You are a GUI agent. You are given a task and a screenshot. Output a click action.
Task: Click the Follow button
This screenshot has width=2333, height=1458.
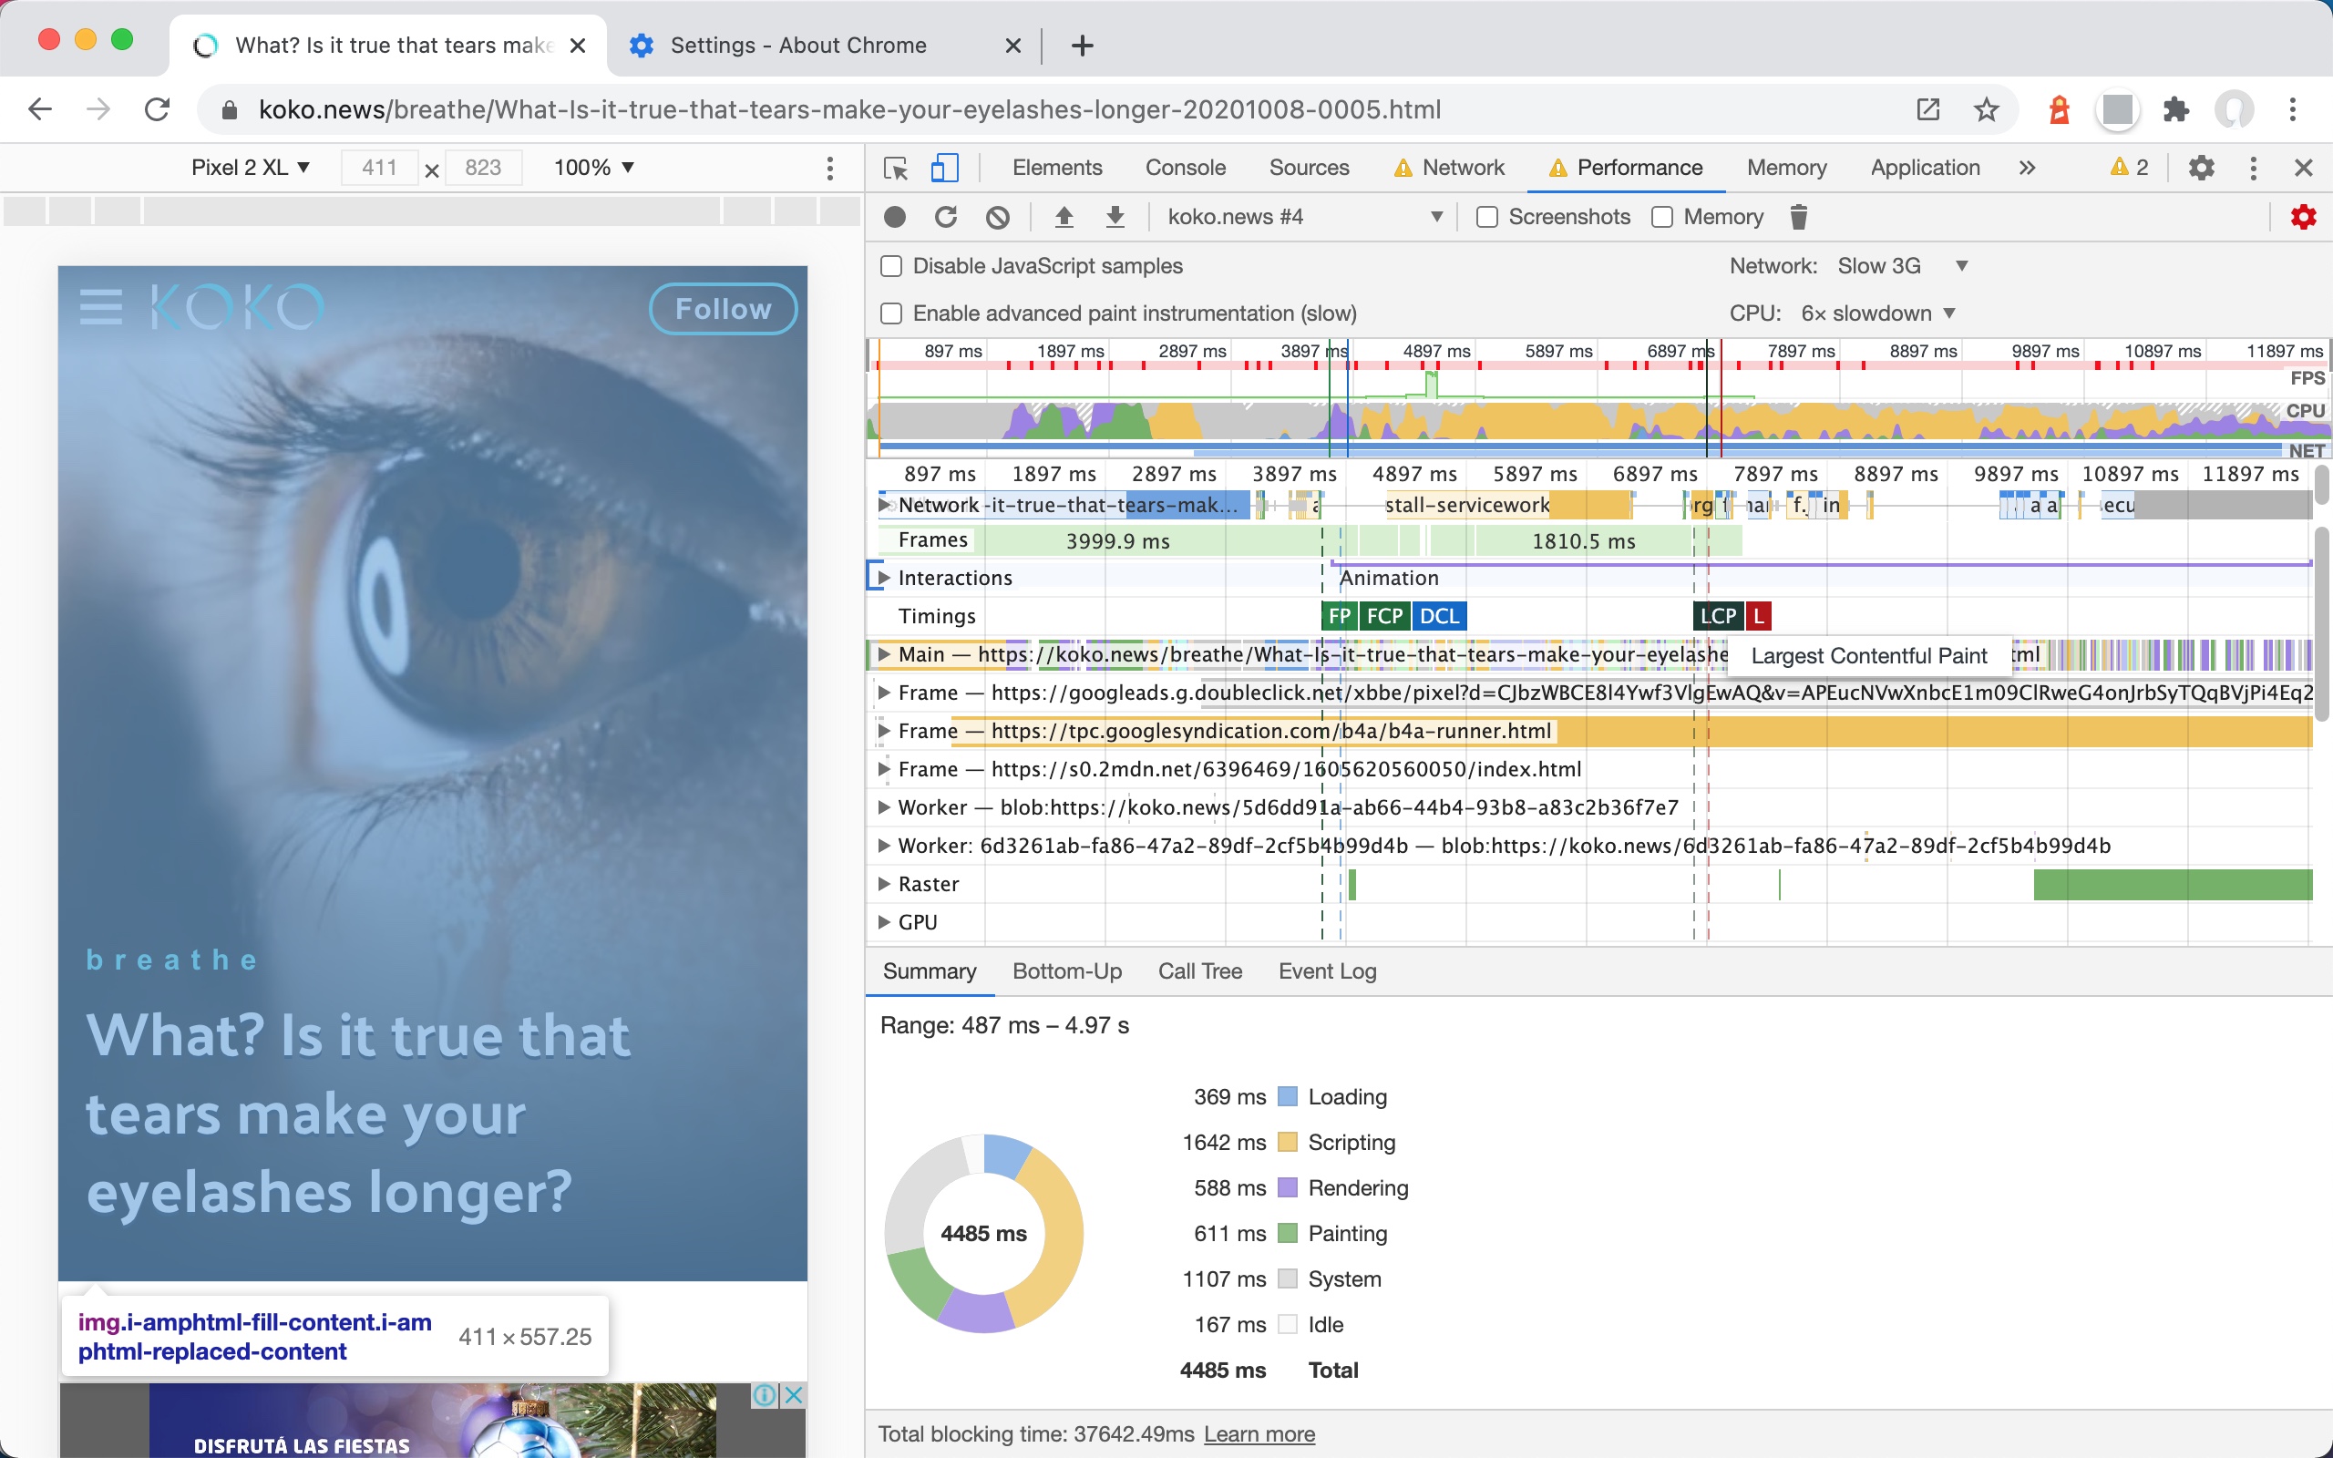pyautogui.click(x=723, y=309)
